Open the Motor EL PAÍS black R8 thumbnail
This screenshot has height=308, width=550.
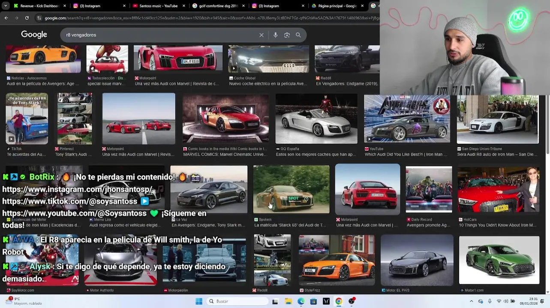coord(417,260)
